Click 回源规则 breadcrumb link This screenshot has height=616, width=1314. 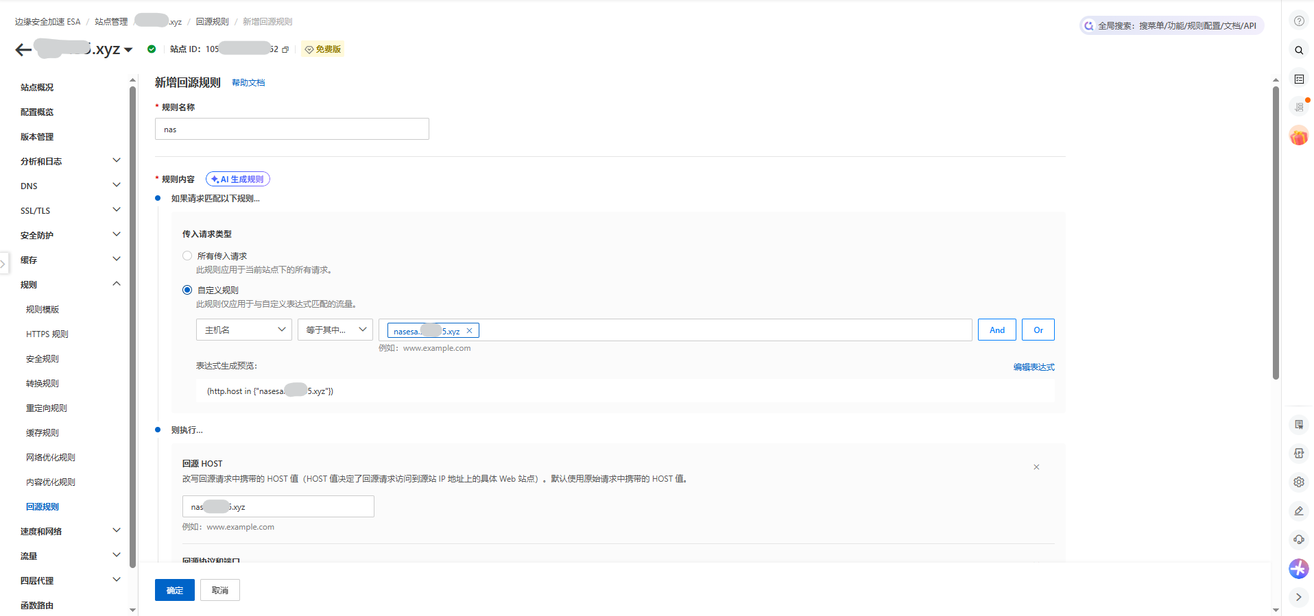[x=213, y=21]
